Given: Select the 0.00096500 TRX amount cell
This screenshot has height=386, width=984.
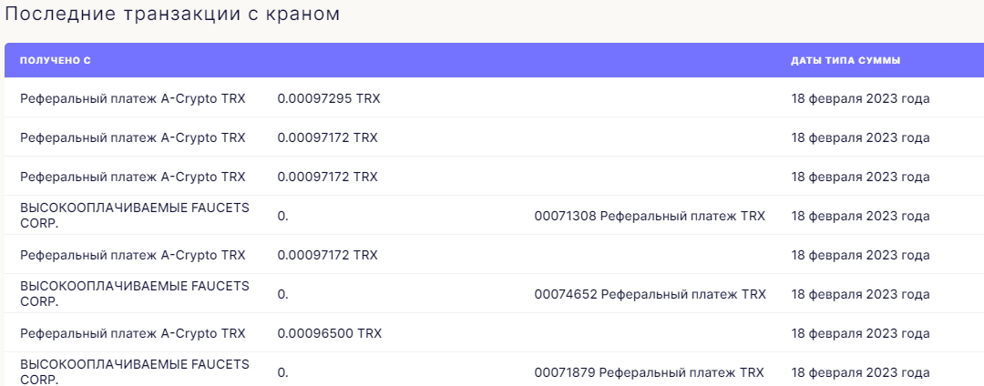Looking at the screenshot, I should [329, 333].
